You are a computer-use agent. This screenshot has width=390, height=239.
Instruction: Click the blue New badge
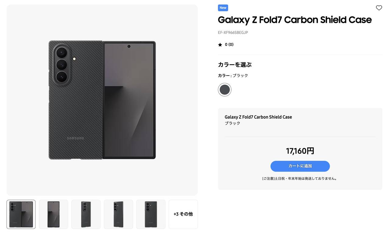pyautogui.click(x=223, y=8)
